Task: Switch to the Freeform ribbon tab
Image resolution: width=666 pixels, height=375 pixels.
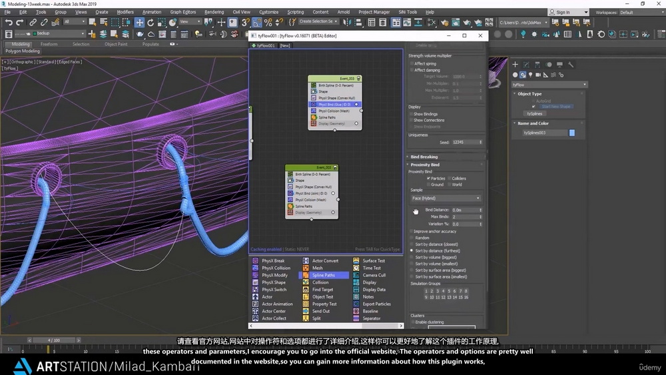Action: click(49, 44)
